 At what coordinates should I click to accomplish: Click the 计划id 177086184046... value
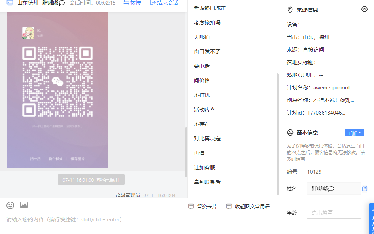tap(326, 113)
